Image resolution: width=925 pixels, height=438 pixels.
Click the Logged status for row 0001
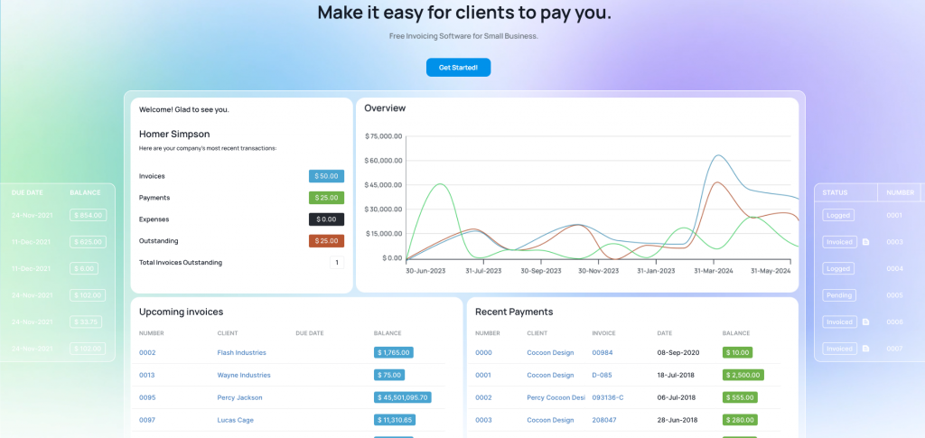(838, 215)
